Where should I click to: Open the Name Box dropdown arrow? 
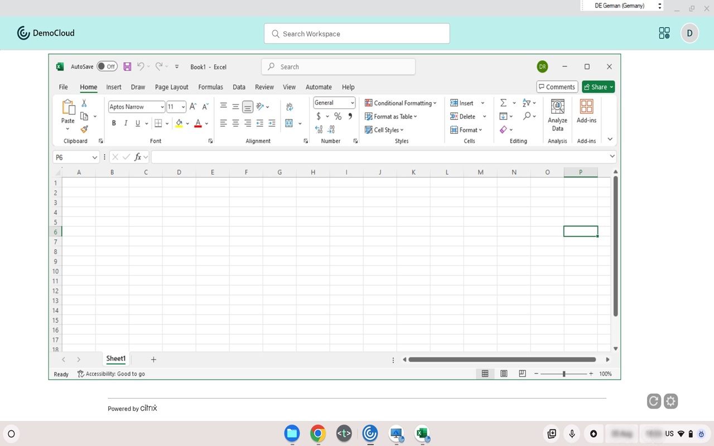(x=94, y=157)
